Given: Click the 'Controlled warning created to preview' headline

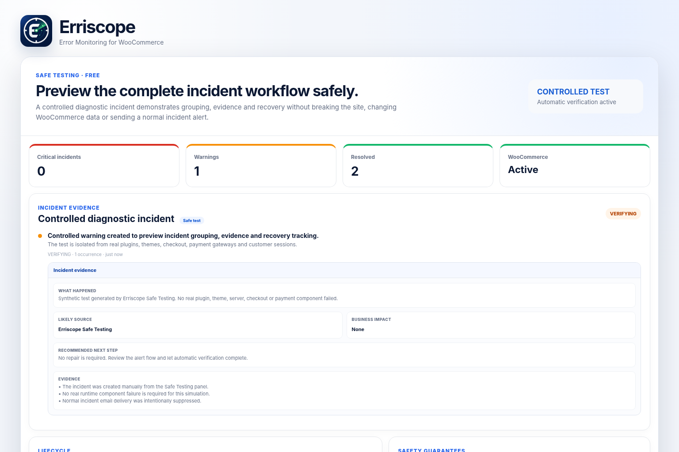Looking at the screenshot, I should [183, 236].
